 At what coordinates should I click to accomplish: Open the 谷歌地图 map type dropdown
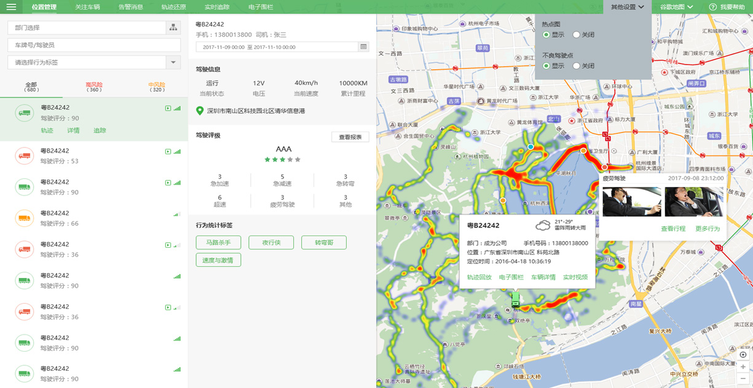676,7
